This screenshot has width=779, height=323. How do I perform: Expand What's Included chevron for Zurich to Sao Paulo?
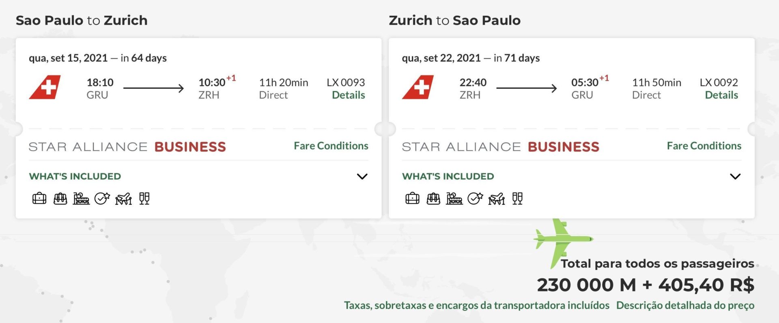pos(735,176)
